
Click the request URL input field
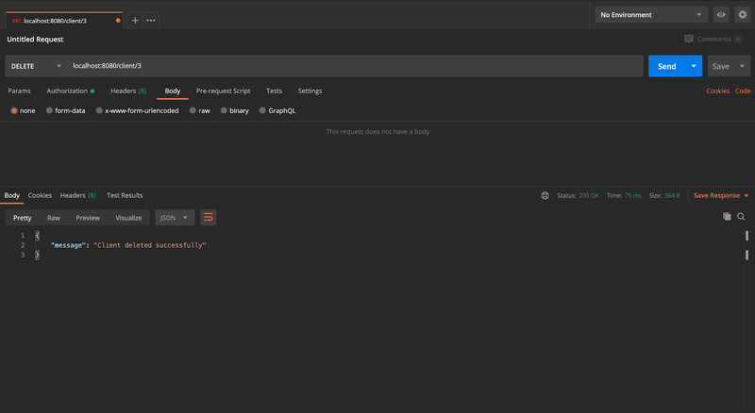[x=354, y=66]
